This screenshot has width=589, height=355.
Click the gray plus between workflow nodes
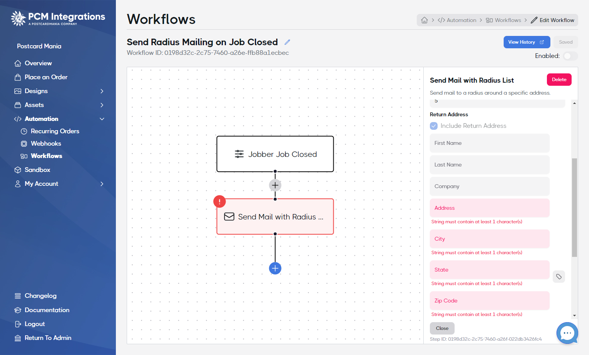[x=275, y=185]
